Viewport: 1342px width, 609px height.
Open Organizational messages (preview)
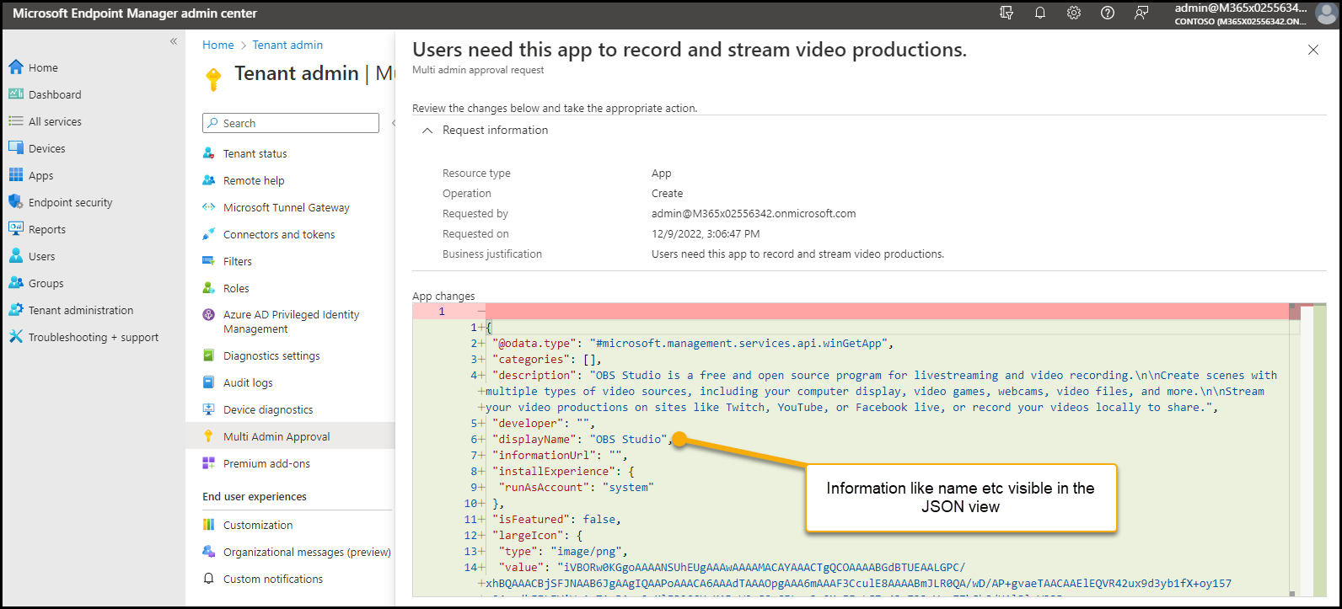307,552
